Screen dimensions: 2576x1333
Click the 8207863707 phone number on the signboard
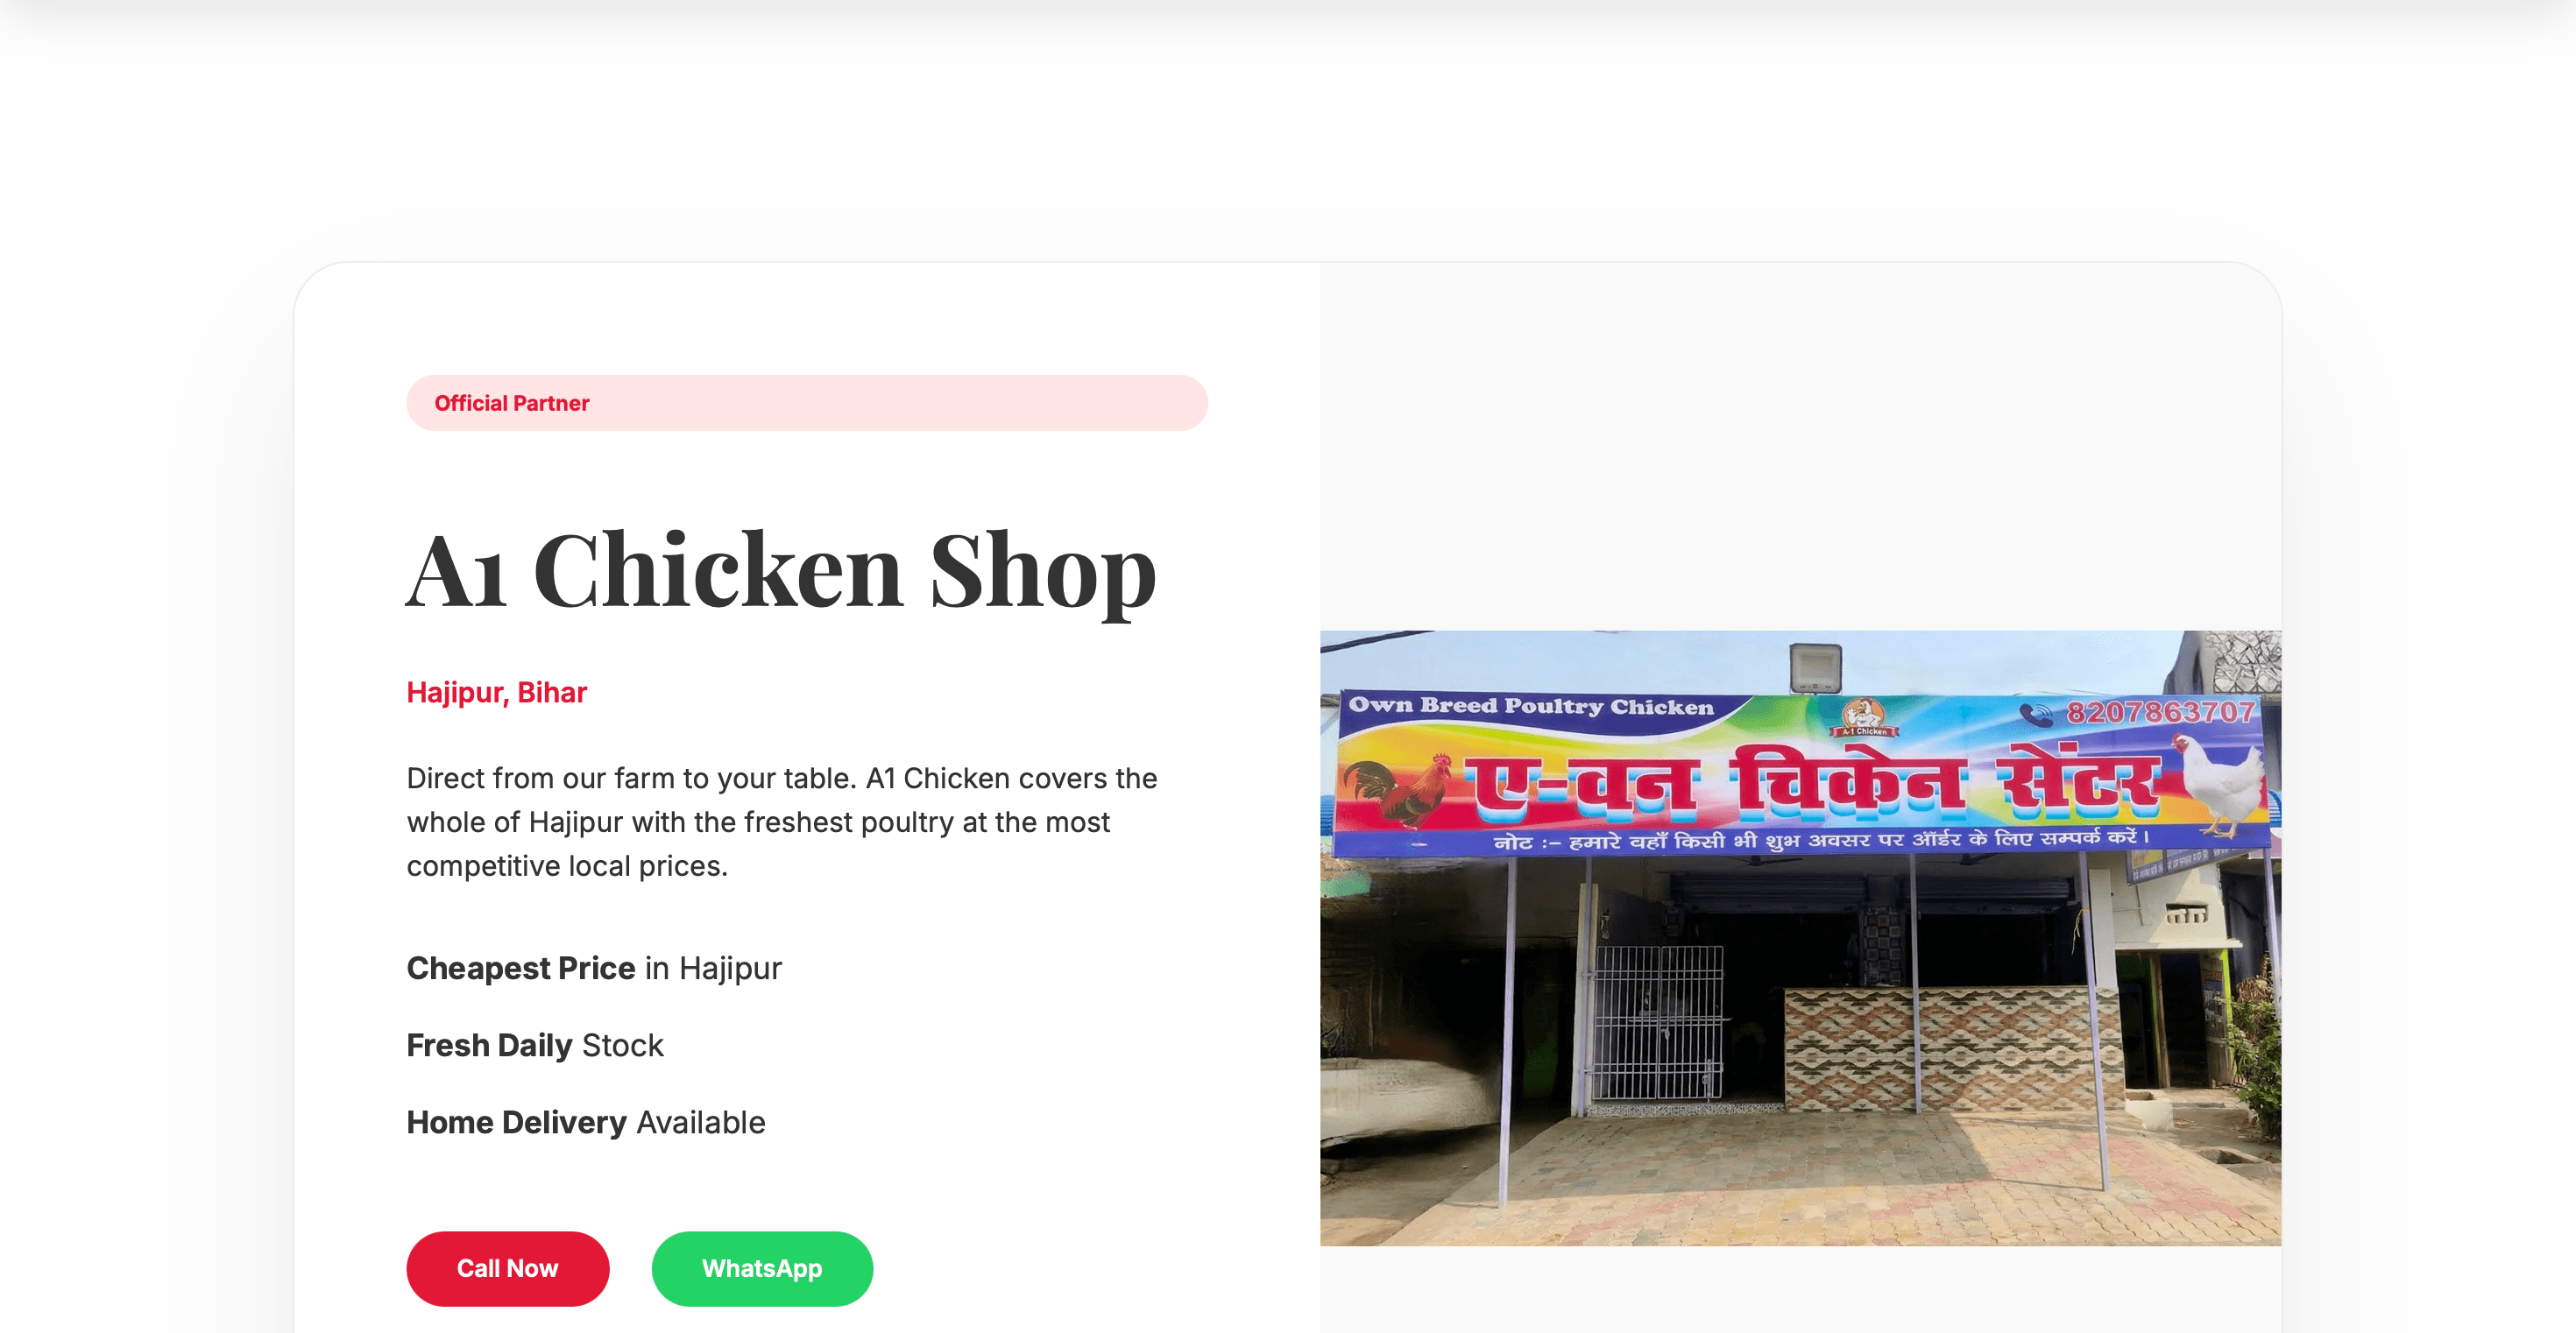coord(2160,711)
